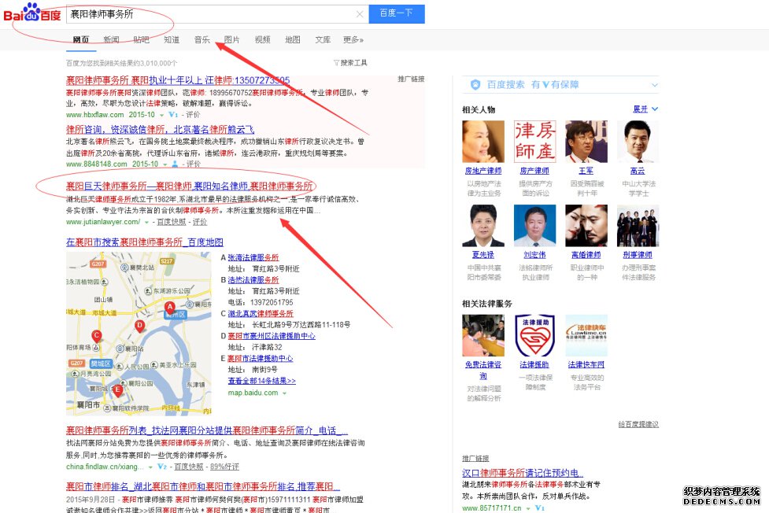Open the 贴吧 tab
Image resolution: width=769 pixels, height=513 pixels.
pos(141,39)
